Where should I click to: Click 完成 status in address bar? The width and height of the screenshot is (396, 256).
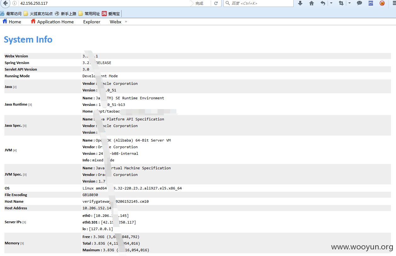[x=199, y=3]
